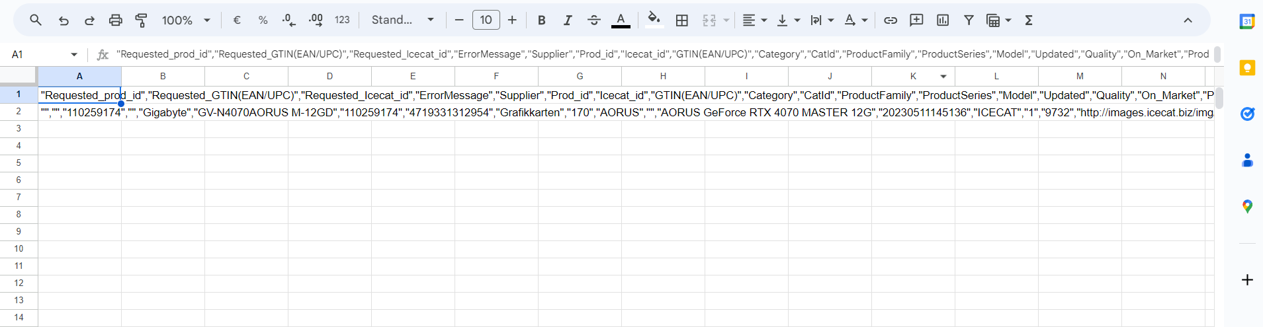Screen dimensions: 1263x327
Task: Decrease font size with minus button
Action: (x=459, y=20)
